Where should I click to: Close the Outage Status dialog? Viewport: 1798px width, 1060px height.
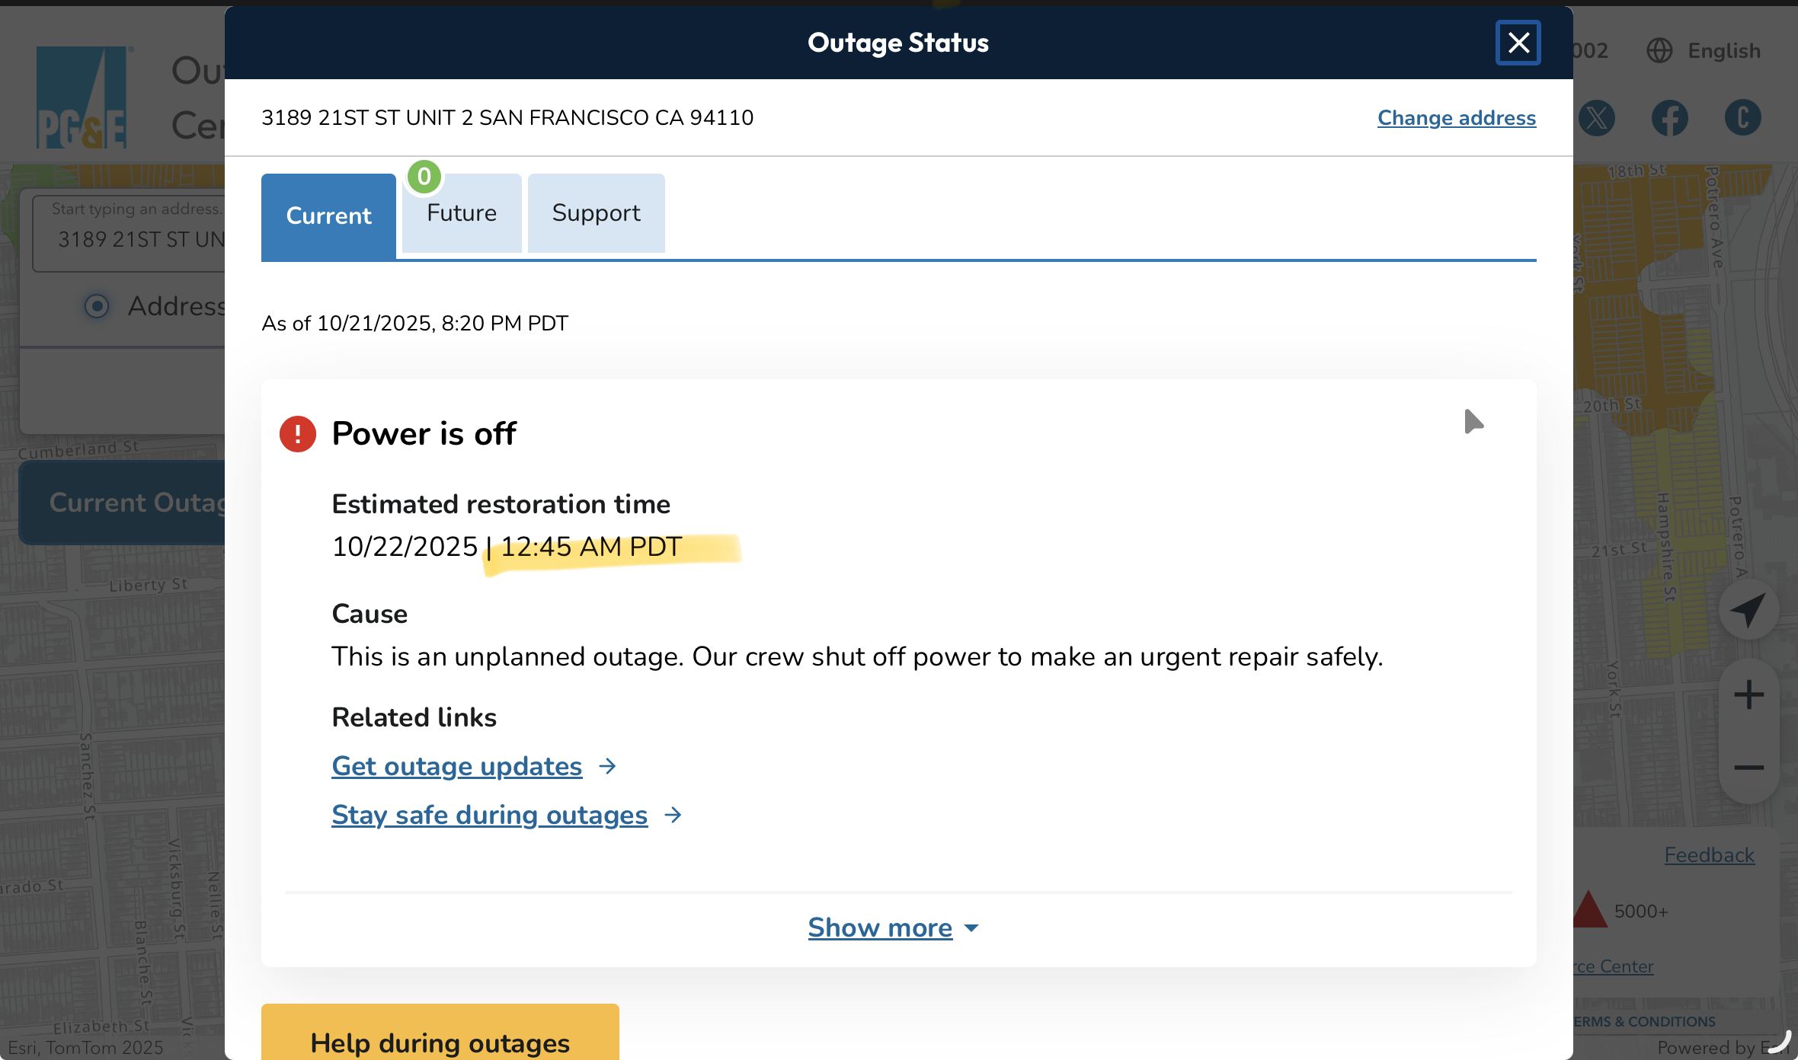click(x=1518, y=43)
